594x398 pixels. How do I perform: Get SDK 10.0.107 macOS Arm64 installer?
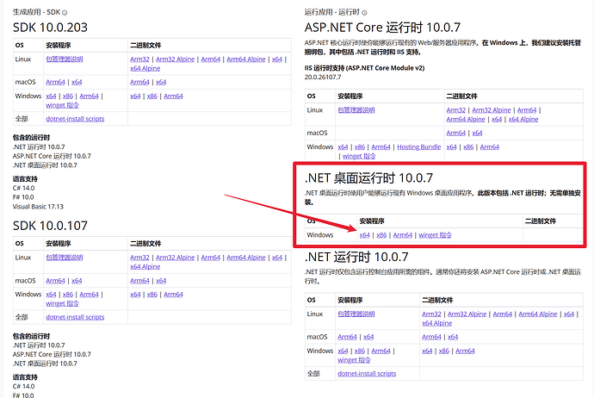pos(55,281)
